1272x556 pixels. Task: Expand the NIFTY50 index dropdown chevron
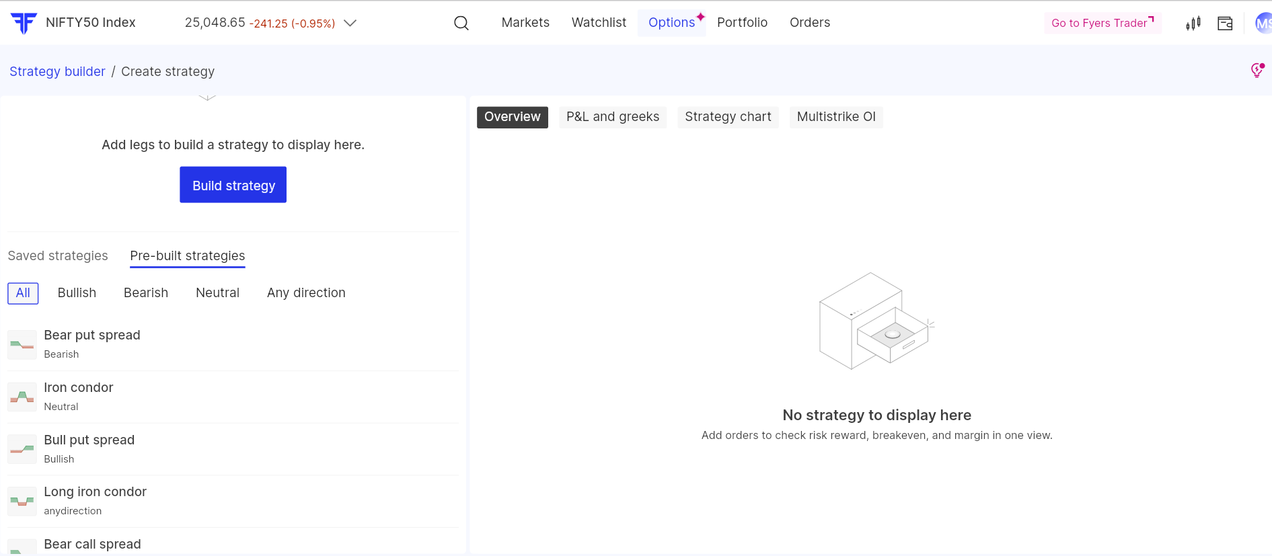click(x=350, y=23)
